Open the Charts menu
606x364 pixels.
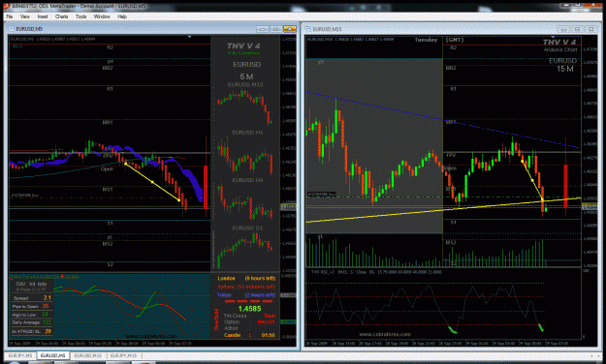coord(61,16)
